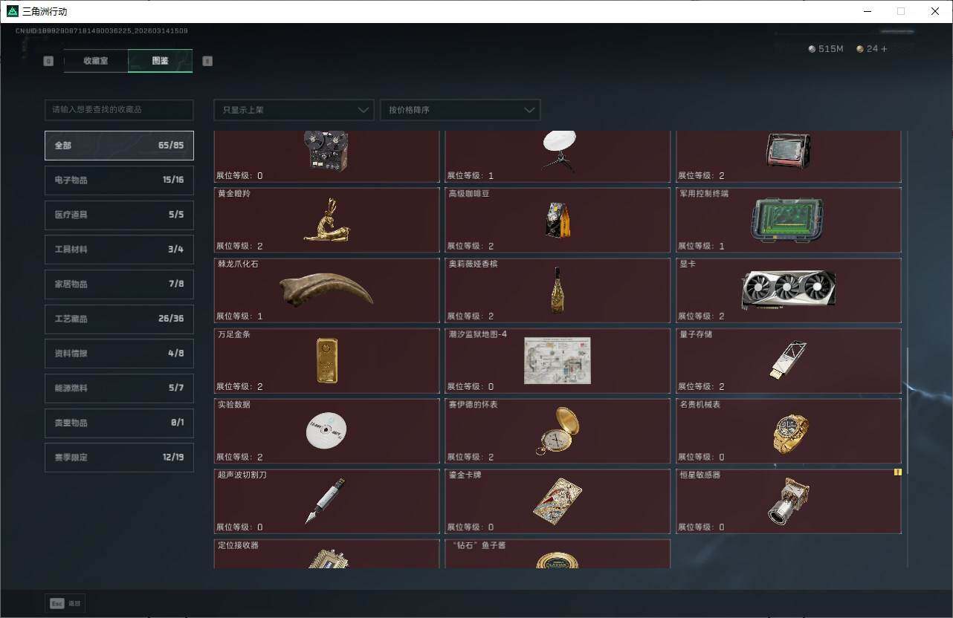Switch to the 收藏室 tab
953x618 pixels.
96,61
